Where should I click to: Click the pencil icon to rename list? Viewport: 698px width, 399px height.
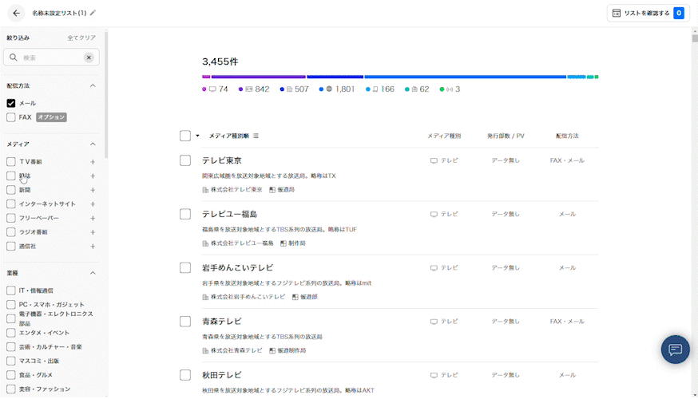click(93, 13)
